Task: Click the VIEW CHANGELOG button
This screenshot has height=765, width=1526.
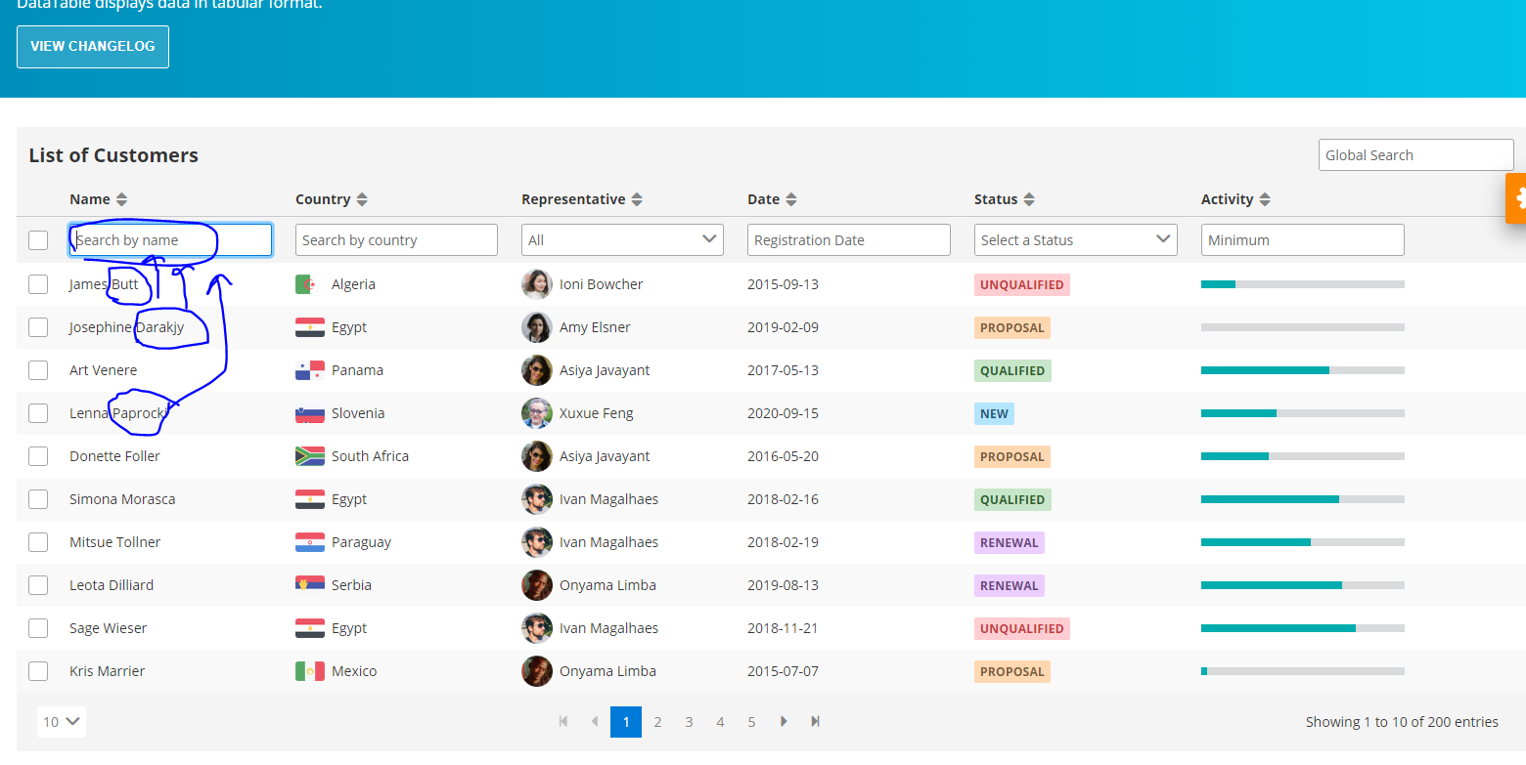Action: [x=92, y=46]
